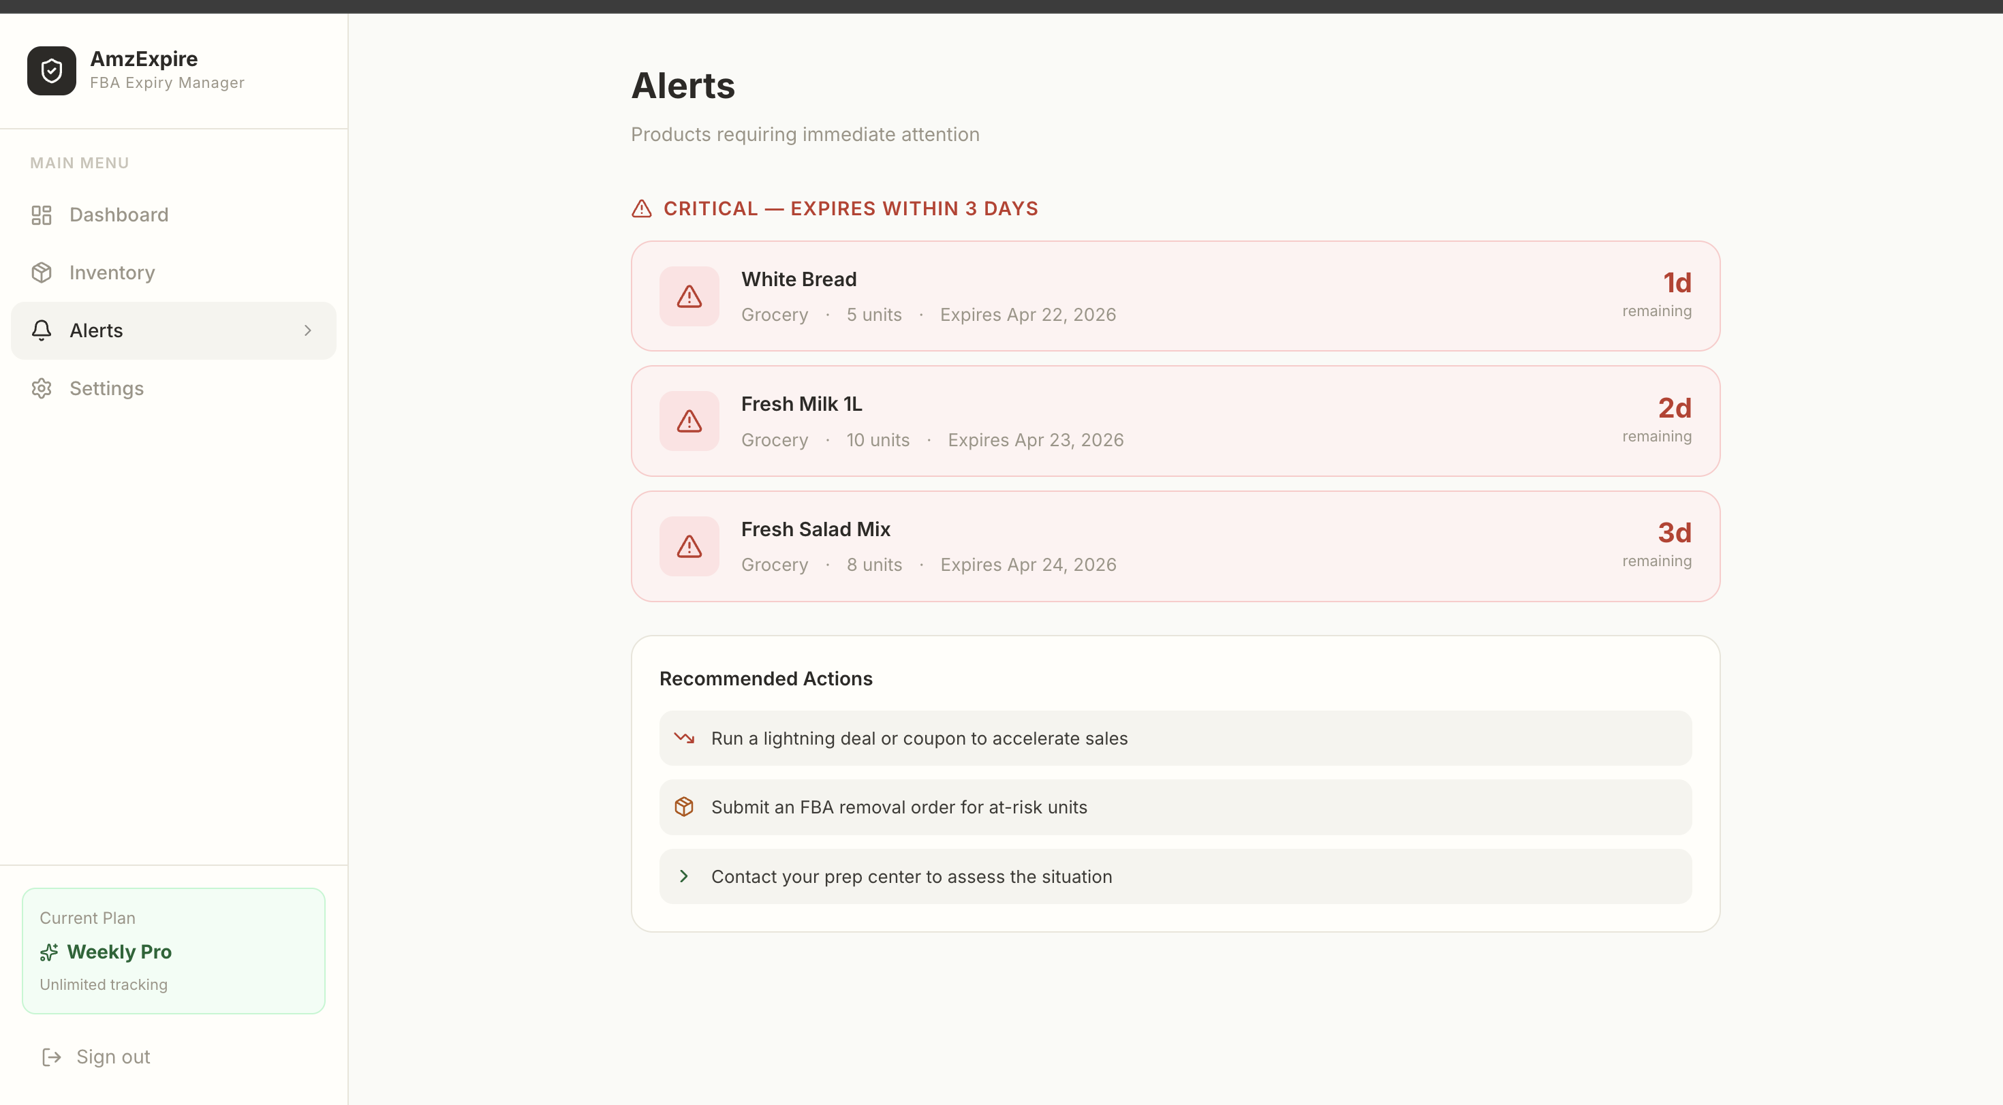This screenshot has width=2003, height=1105.
Task: Go to the Inventory menu item
Action: click(x=174, y=273)
